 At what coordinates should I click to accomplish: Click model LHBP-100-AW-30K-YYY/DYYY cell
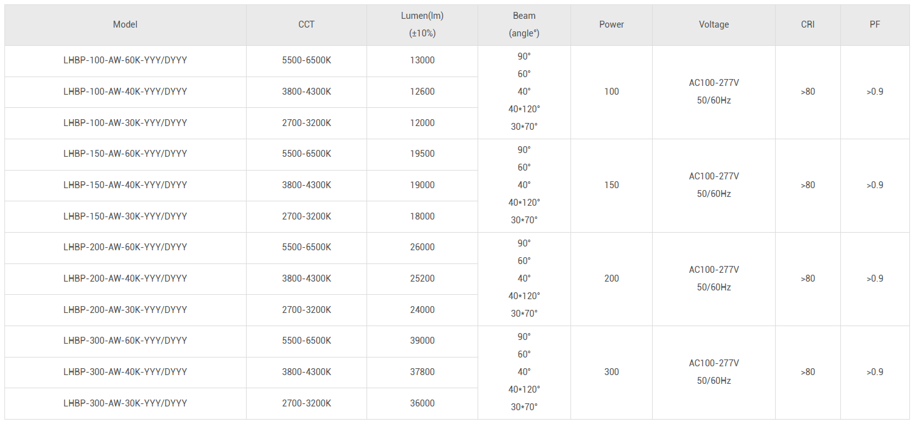click(x=125, y=123)
